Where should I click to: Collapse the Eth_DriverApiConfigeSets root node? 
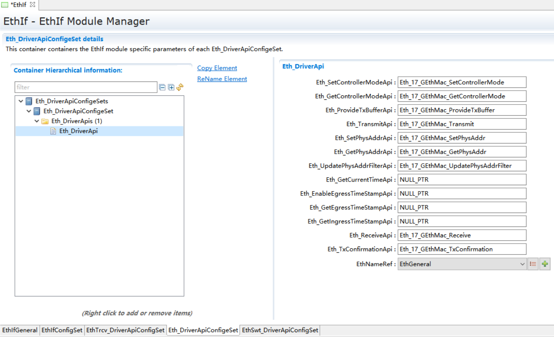(x=21, y=101)
